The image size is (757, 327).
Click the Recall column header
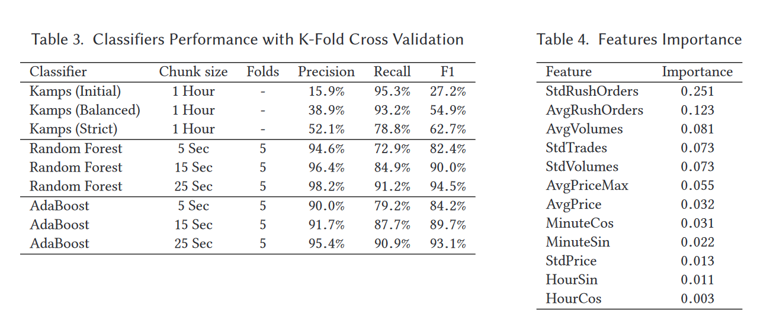click(x=392, y=72)
